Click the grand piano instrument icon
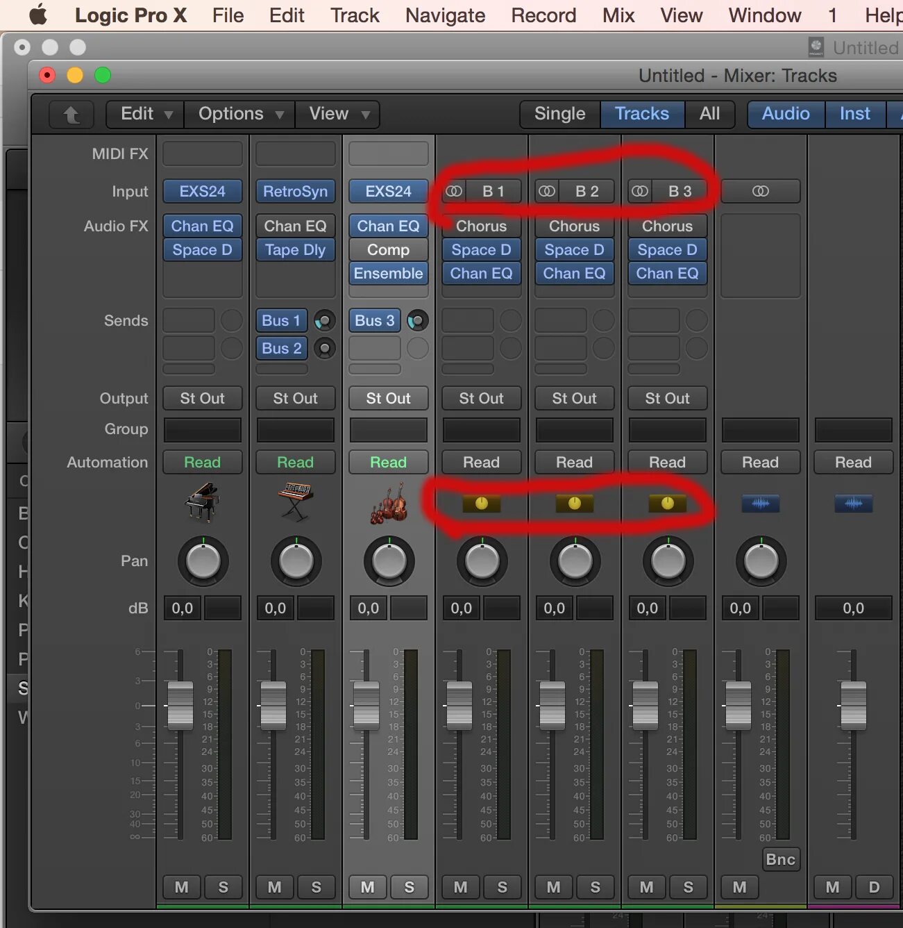Image resolution: width=903 pixels, height=928 pixels. 203,502
